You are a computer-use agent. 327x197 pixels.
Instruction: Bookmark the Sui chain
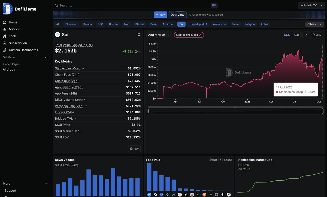point(139,35)
